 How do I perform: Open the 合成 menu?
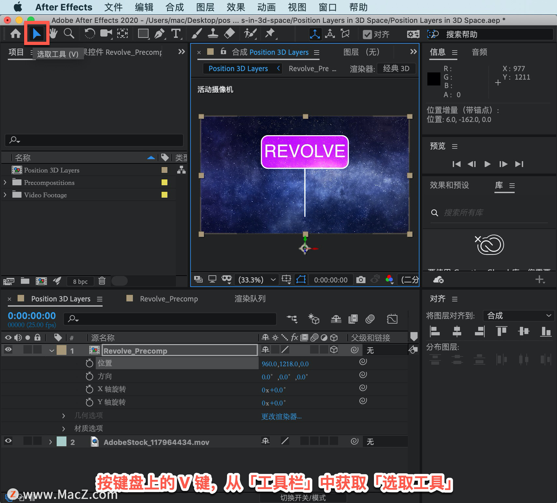tap(175, 7)
